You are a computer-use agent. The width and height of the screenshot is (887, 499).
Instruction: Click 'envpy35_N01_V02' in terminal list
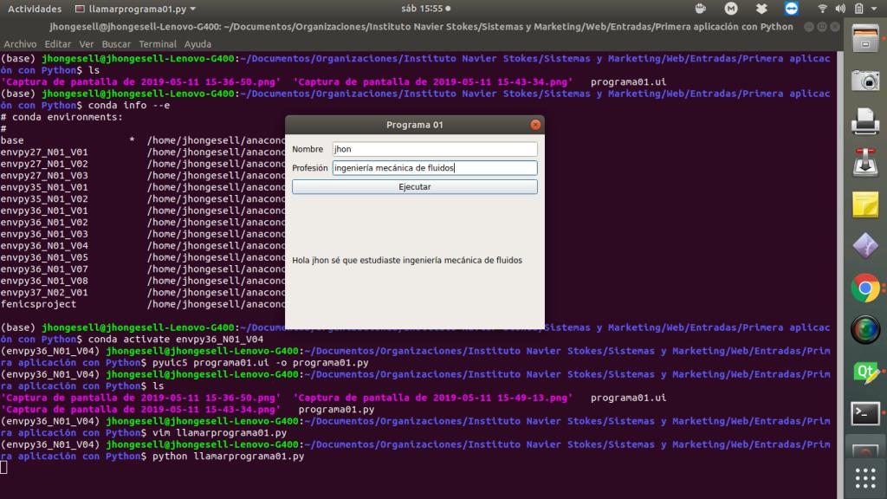(44, 199)
